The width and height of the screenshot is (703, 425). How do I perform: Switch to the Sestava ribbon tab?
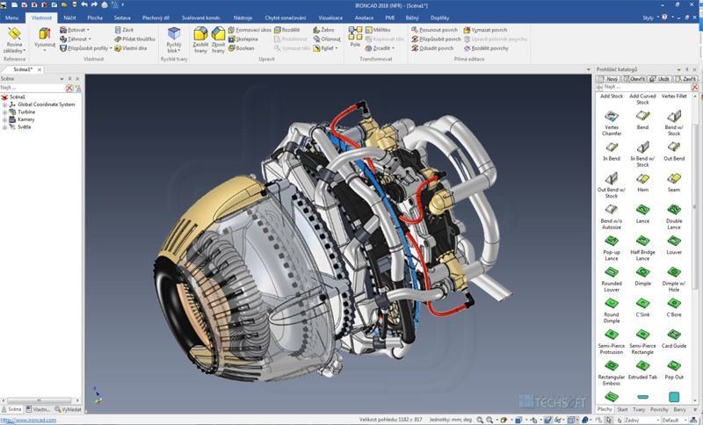tap(122, 18)
